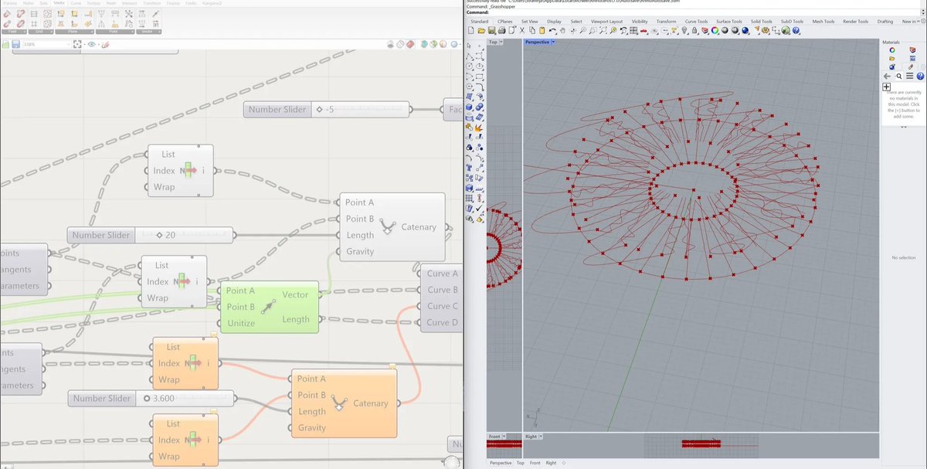Switch to the Curve Tools toolbar tab
Screen dimensions: 927x469
[696, 21]
